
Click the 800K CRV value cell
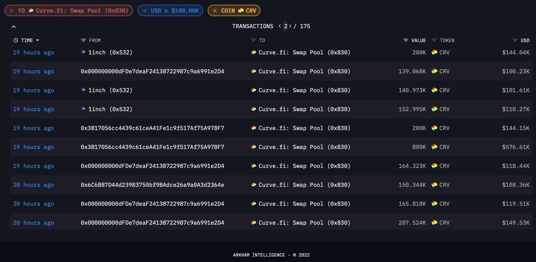click(419, 147)
